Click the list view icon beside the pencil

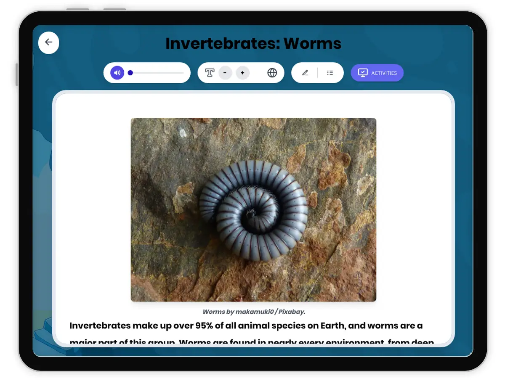330,72
